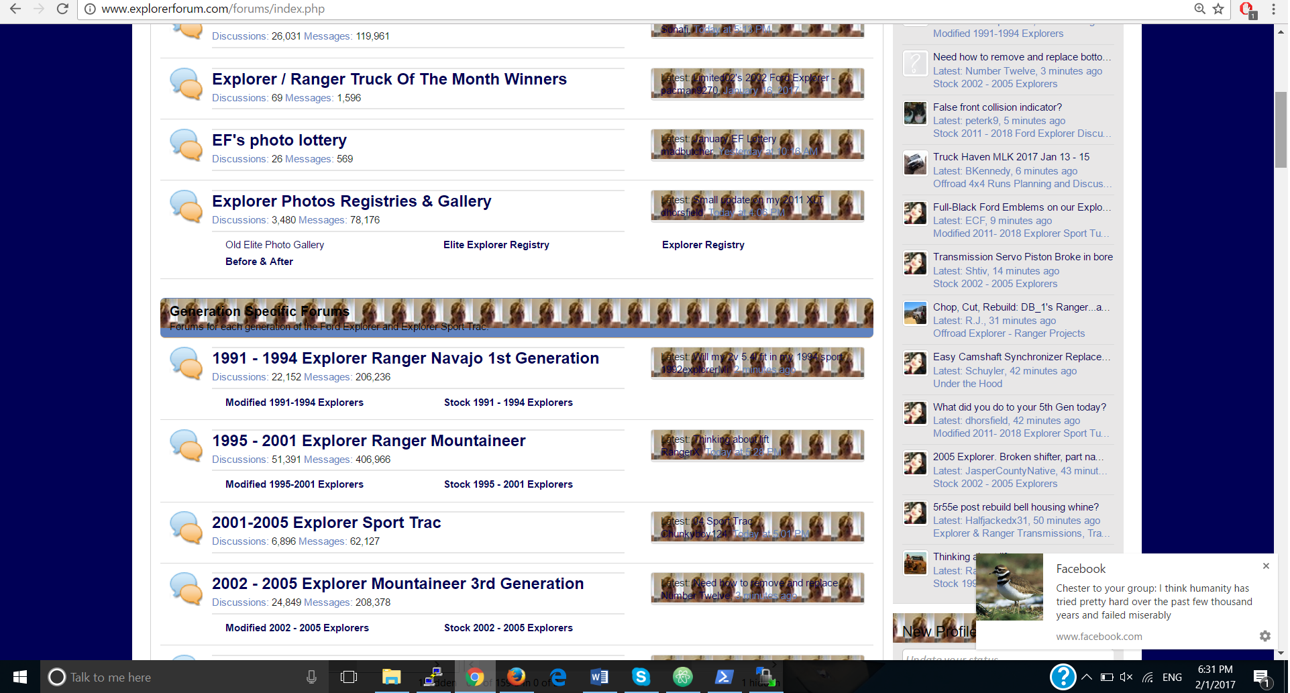Click forum icon beside 1991 - 1994 Explorer forum

[186, 363]
